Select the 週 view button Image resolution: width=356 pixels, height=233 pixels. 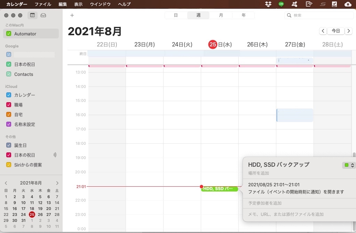click(198, 15)
